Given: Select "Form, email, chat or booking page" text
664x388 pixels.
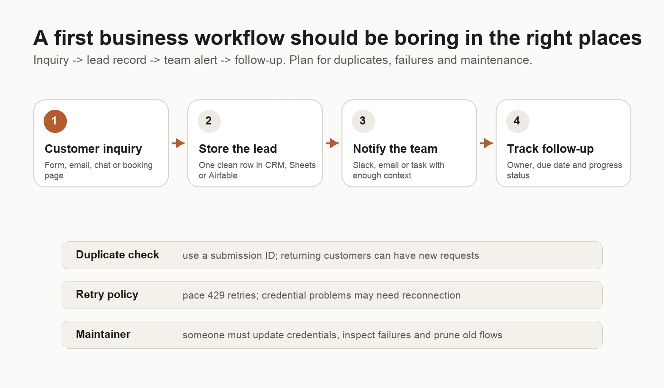Looking at the screenshot, I should point(99,170).
